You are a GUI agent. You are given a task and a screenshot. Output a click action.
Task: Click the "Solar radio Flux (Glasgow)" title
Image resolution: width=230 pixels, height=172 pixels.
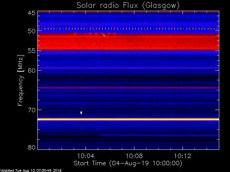coord(128,6)
